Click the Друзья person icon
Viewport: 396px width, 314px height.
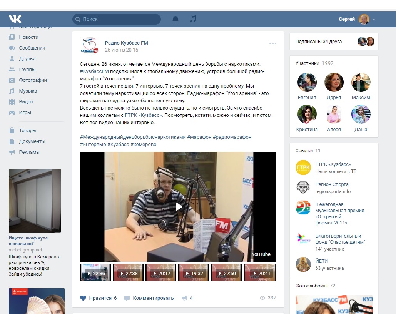click(12, 59)
